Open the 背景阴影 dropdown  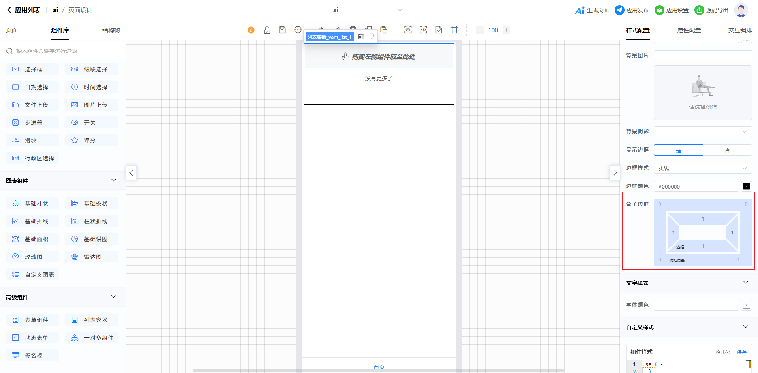coord(703,132)
